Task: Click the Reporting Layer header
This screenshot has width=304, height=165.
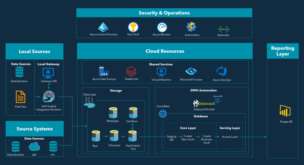Action: click(283, 51)
